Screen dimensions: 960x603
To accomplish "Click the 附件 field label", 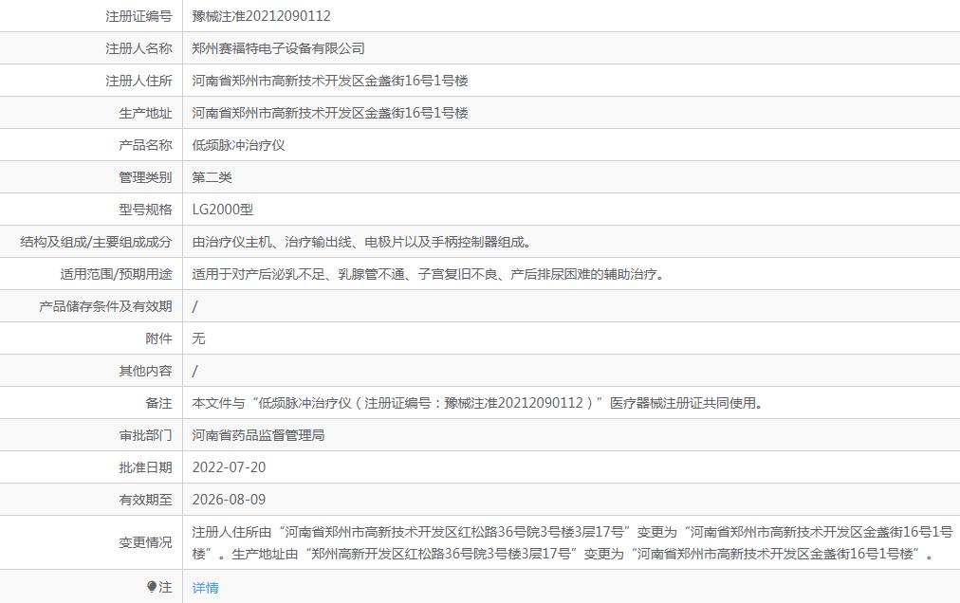I will 158,338.
